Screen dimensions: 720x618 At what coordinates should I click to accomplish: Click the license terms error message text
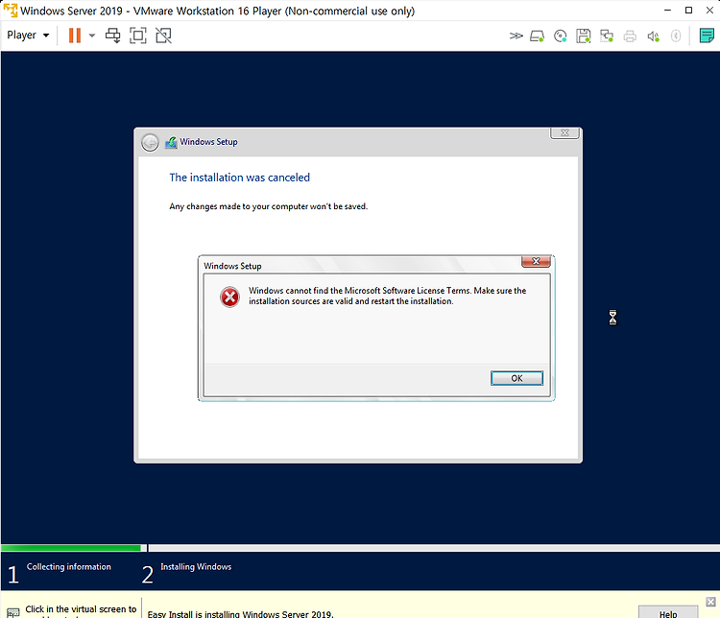pyautogui.click(x=387, y=296)
